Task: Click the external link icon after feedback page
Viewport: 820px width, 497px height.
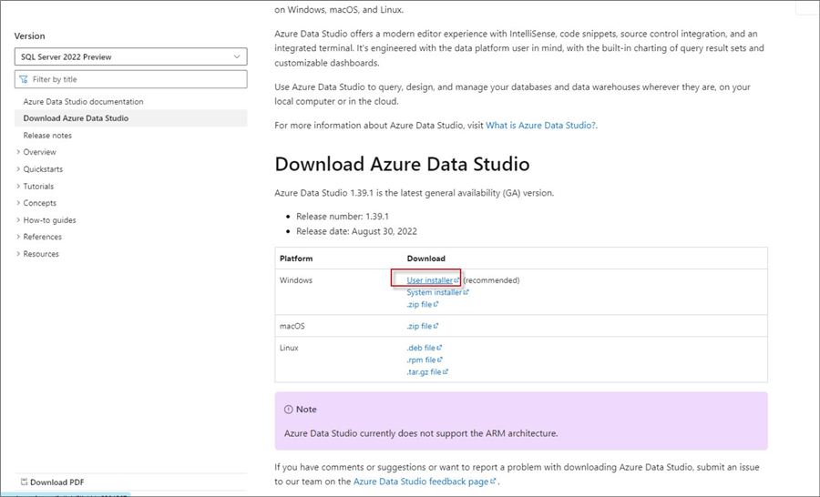Action: (x=493, y=481)
